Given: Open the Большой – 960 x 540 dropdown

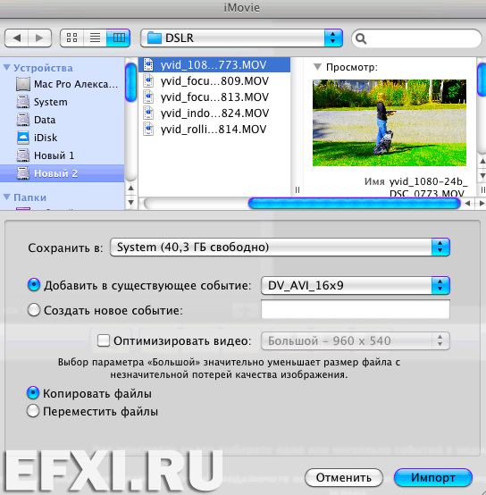Looking at the screenshot, I should click(356, 341).
